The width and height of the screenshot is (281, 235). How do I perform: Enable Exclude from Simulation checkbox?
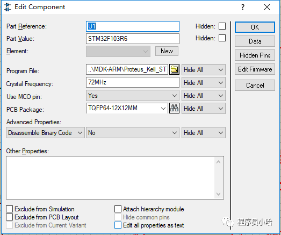tap(9, 209)
